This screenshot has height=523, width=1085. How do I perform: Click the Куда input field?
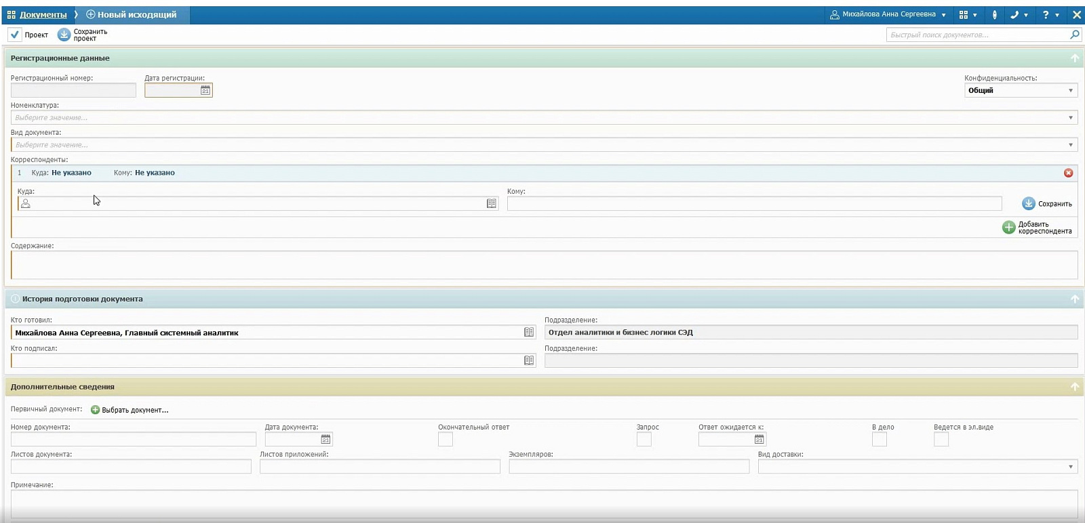click(x=258, y=203)
